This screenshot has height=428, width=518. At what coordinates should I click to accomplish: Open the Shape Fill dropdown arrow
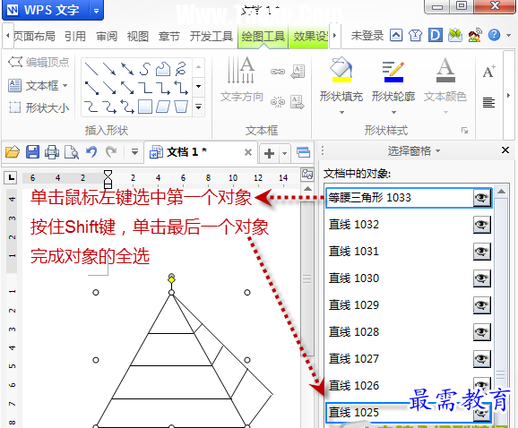point(341,113)
